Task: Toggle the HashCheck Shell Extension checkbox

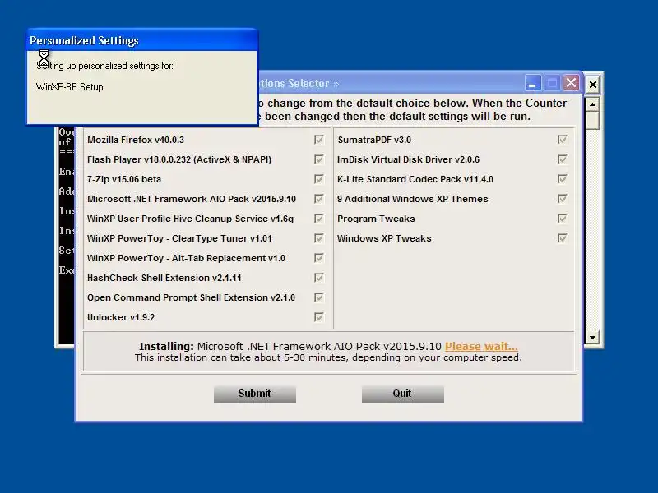Action: (318, 278)
